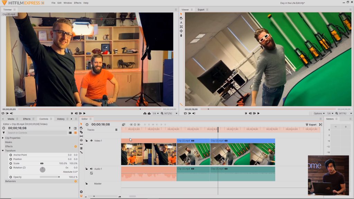
Task: Adjust the Opacity slider
Action: click(x=50, y=177)
